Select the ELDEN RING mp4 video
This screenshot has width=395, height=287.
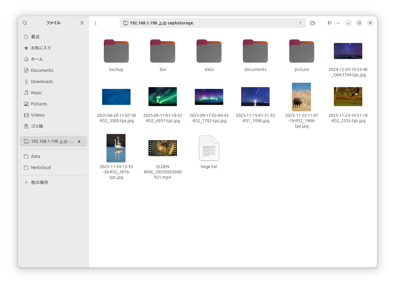pyautogui.click(x=163, y=148)
